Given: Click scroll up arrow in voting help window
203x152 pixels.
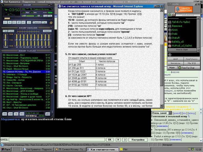Looking at the screenshot, I should (x=162, y=10).
